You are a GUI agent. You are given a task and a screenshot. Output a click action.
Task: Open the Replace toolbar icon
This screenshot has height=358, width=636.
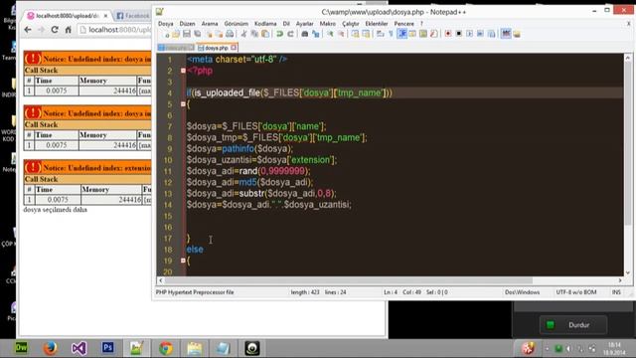tap(316, 34)
